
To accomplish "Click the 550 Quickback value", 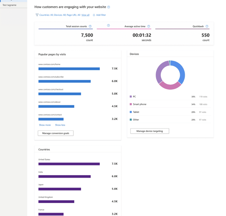I will 205,35.
